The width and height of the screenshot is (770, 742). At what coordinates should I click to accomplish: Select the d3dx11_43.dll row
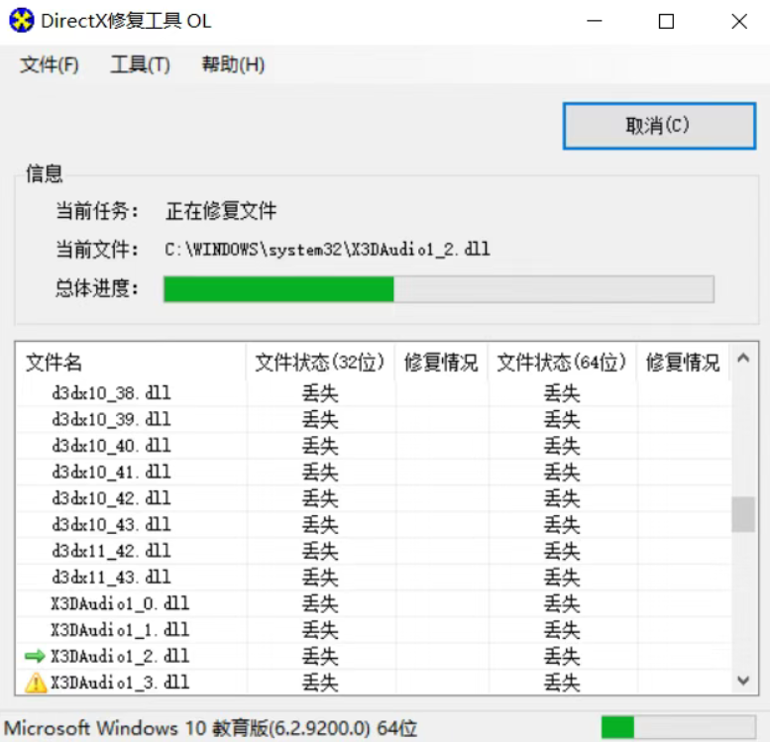pos(375,577)
